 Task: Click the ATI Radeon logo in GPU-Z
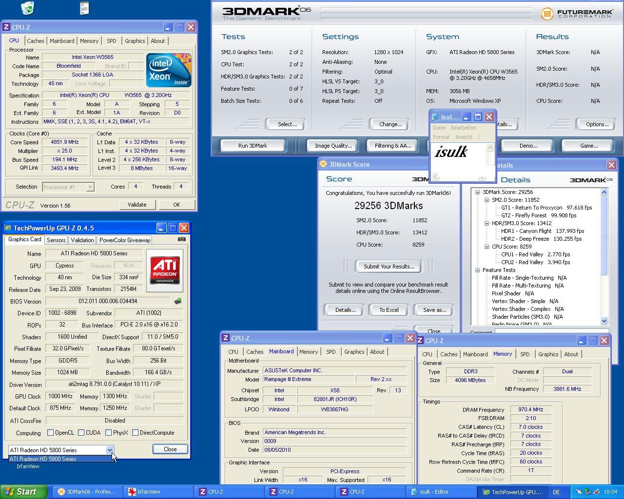point(165,271)
